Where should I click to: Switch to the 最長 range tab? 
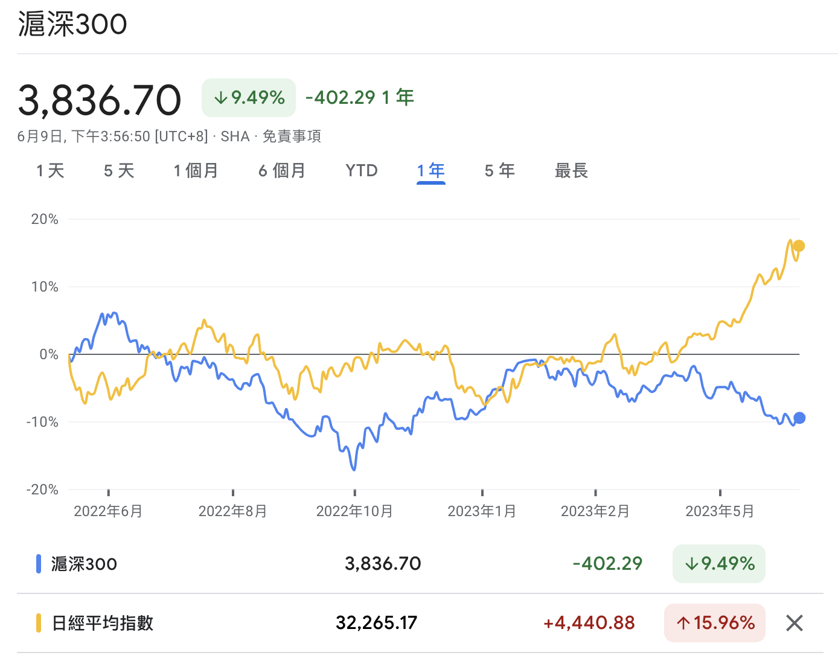571,171
